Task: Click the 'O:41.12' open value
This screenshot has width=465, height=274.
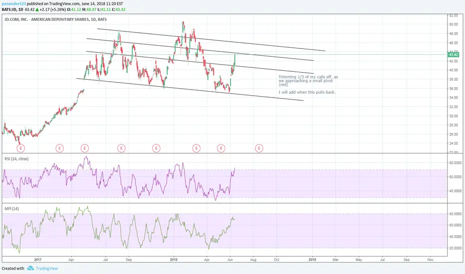Action: (74, 9)
